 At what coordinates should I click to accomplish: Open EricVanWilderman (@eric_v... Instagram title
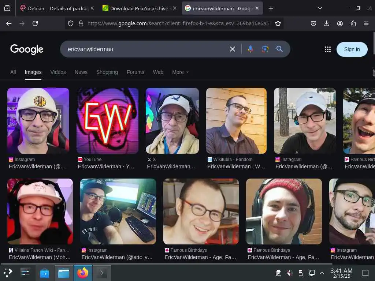[x=117, y=257]
